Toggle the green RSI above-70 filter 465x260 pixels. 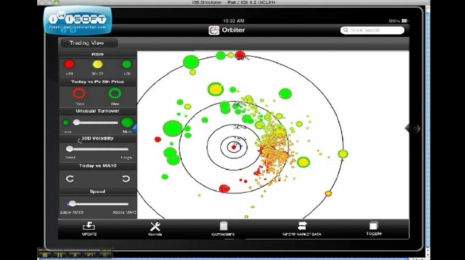tap(127, 64)
